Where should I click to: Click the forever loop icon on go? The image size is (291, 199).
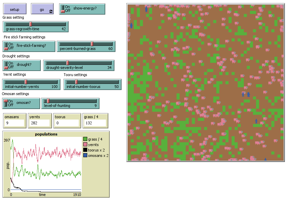coord(51,11)
